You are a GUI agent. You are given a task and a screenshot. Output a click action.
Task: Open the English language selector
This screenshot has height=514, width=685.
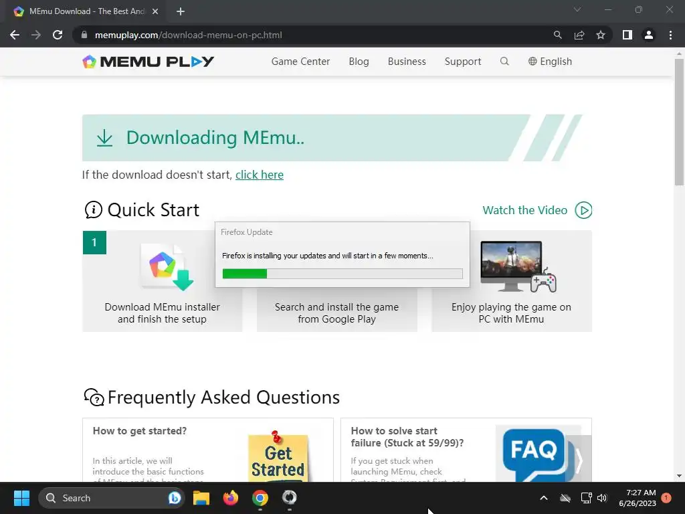pos(550,62)
